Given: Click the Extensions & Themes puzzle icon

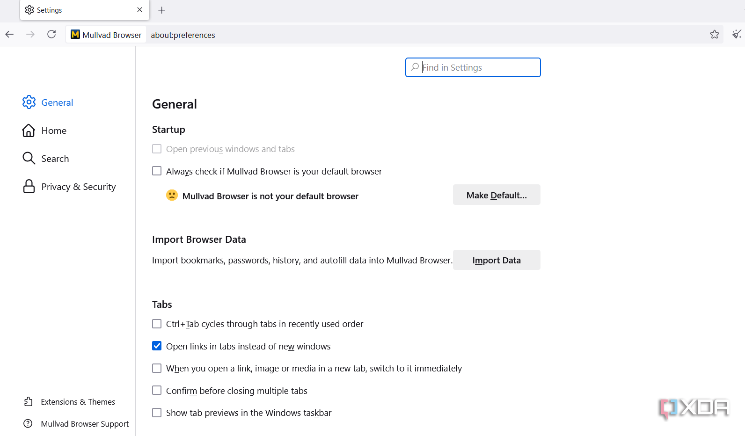Looking at the screenshot, I should pos(28,401).
